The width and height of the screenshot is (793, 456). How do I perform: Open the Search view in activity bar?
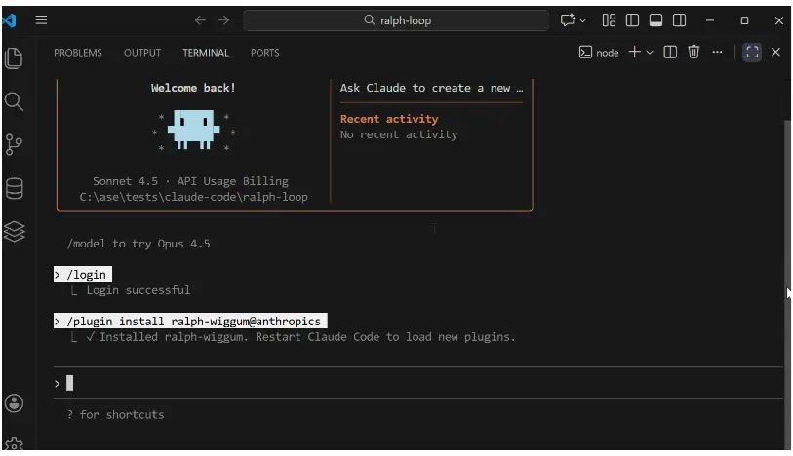click(x=14, y=101)
